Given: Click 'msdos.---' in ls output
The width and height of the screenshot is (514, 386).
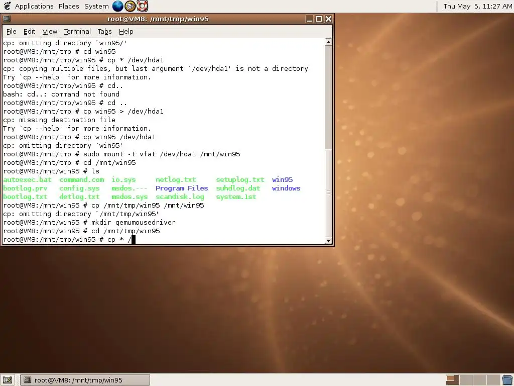Looking at the screenshot, I should pos(129,188).
